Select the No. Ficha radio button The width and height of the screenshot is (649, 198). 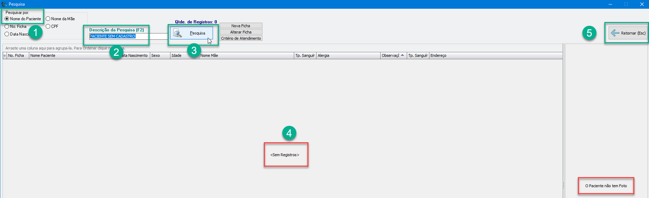7,26
